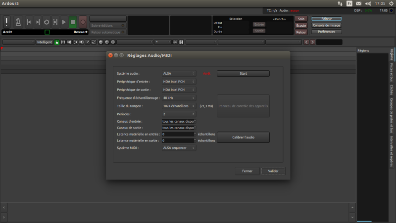Toggle Suivre éditions option
This screenshot has width=396, height=223.
pyautogui.click(x=108, y=25)
